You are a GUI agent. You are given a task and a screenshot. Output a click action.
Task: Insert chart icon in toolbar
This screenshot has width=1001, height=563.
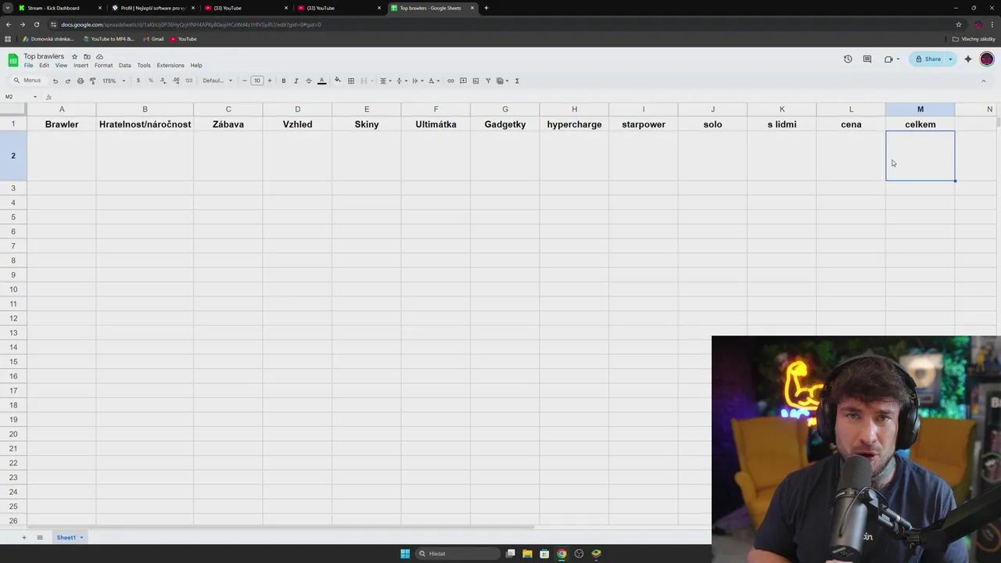tap(475, 81)
